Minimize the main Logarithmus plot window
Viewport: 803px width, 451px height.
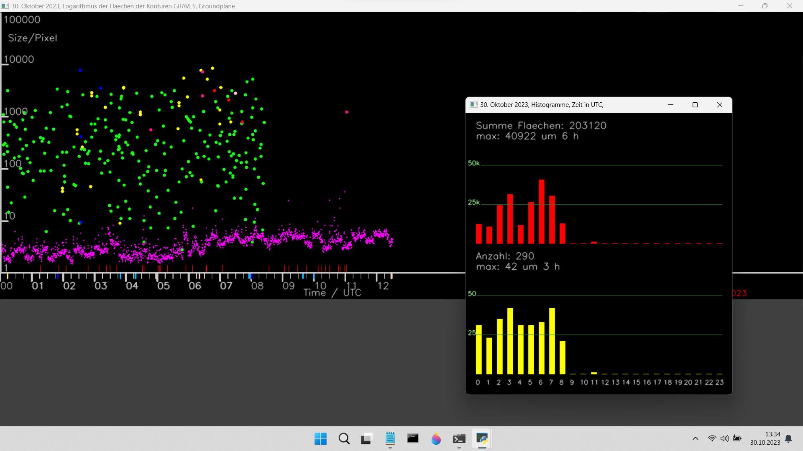pyautogui.click(x=741, y=6)
